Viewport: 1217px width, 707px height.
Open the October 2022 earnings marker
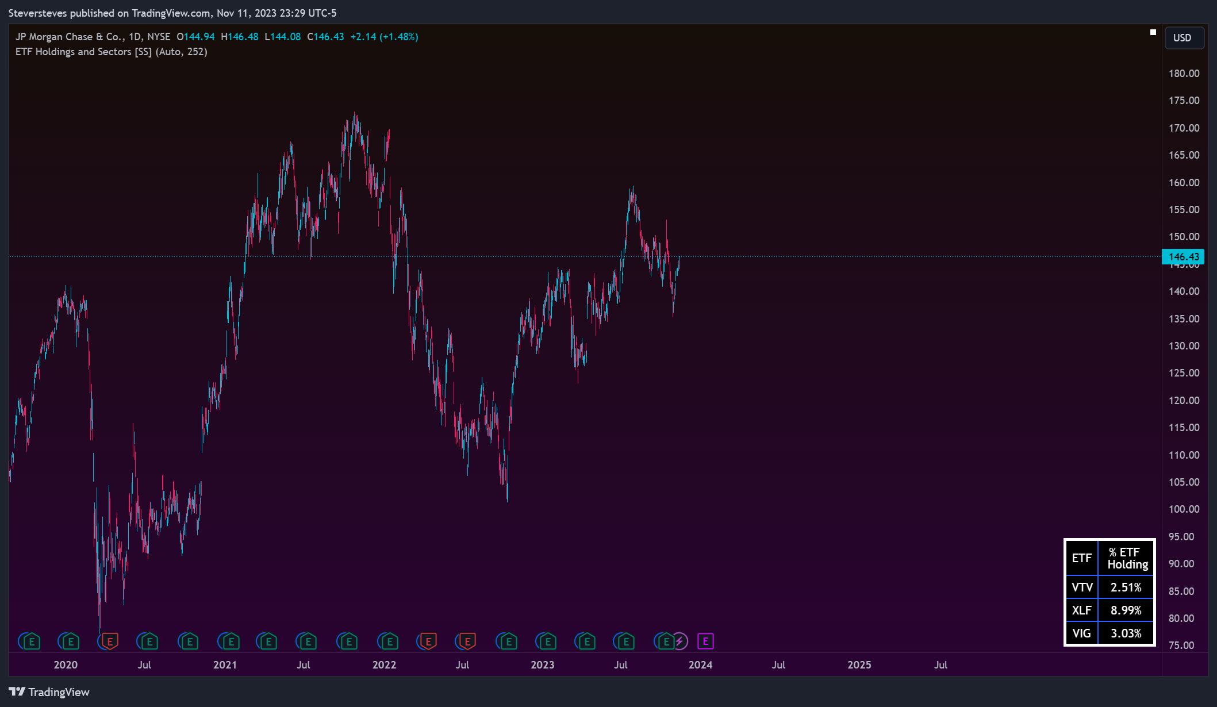click(509, 641)
